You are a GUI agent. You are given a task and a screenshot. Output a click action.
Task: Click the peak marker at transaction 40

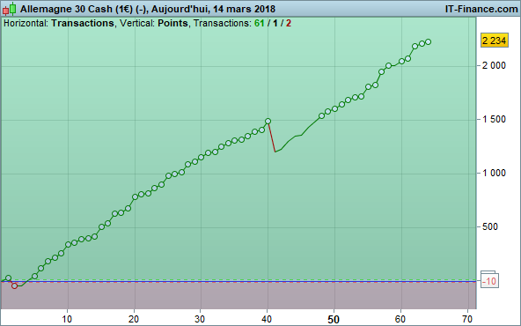click(x=268, y=122)
